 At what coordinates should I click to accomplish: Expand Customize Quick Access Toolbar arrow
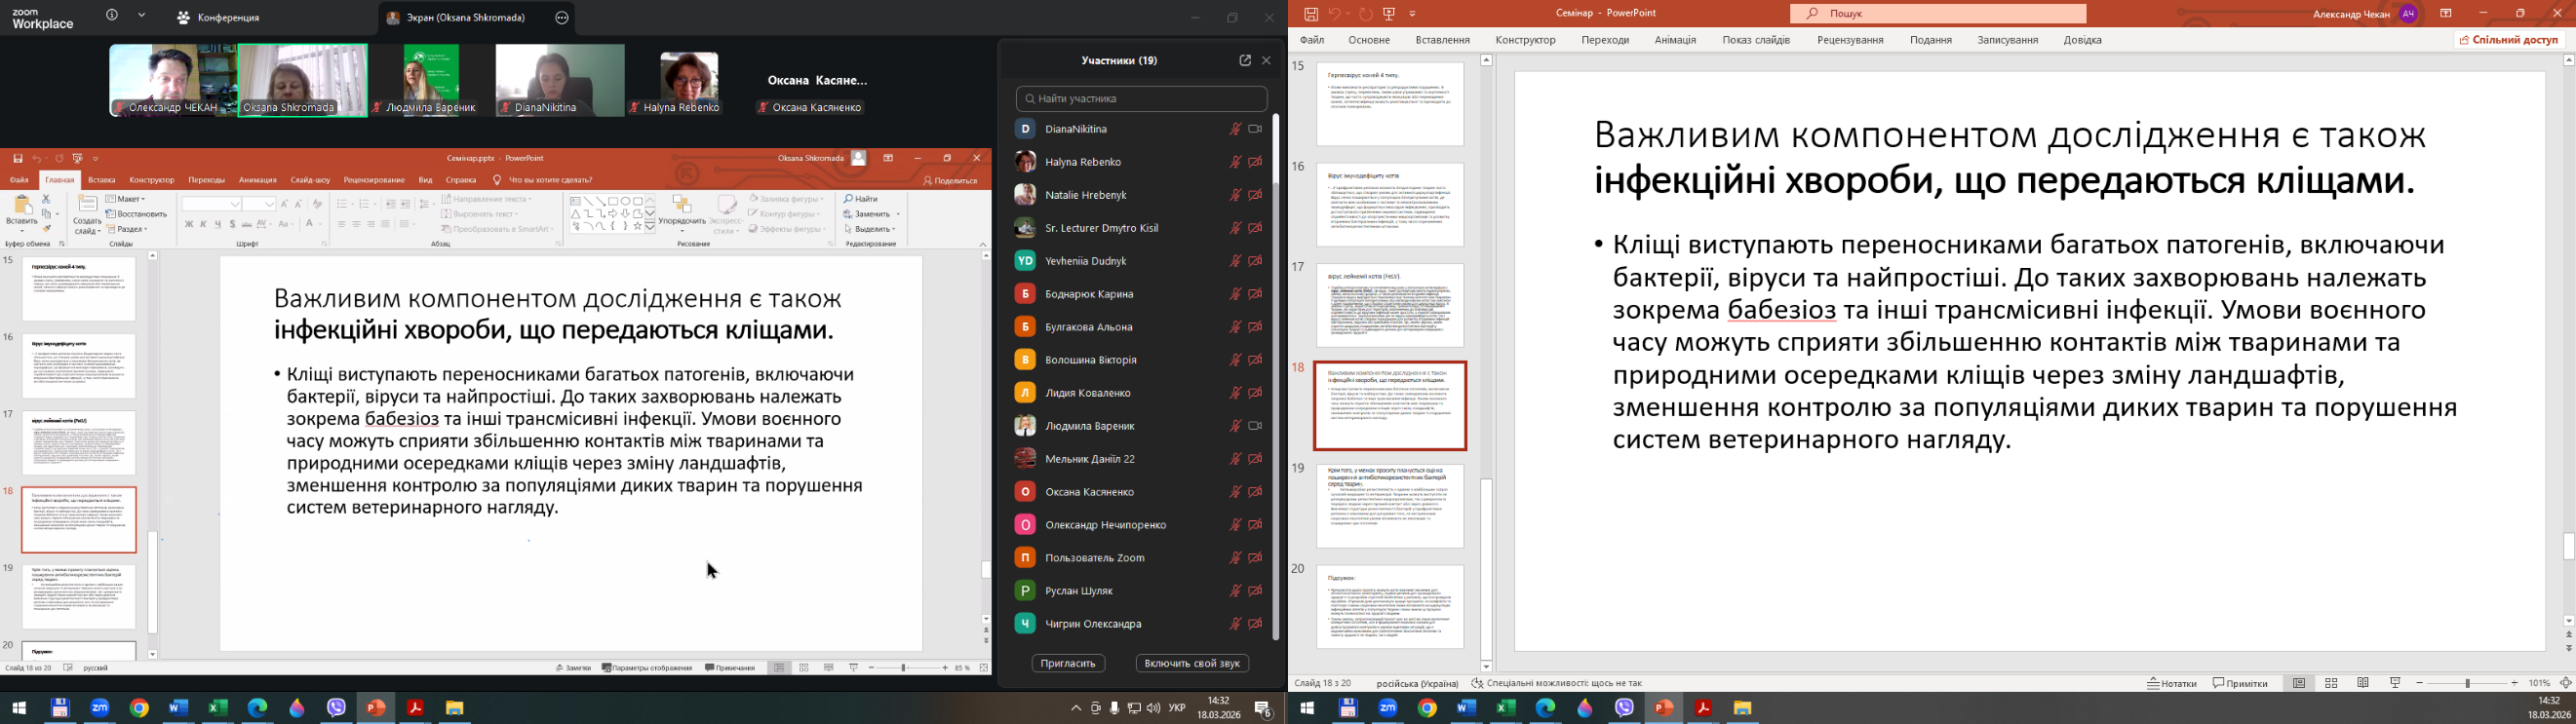1413,14
